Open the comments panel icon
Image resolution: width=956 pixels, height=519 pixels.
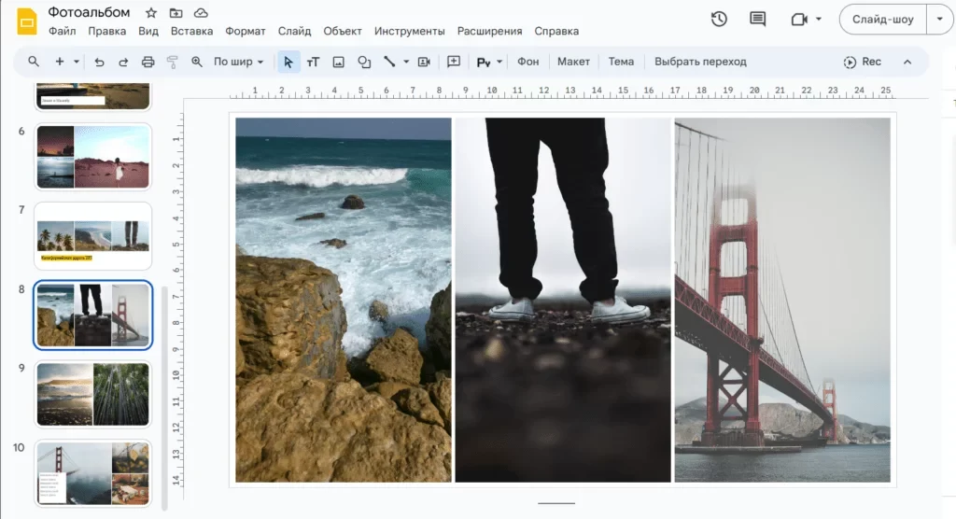[x=758, y=19]
